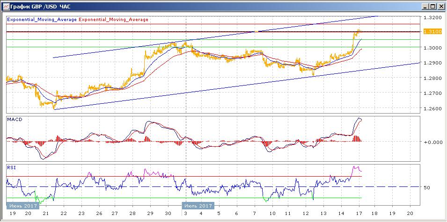Click the RSI indicator panel label

click(x=11, y=168)
